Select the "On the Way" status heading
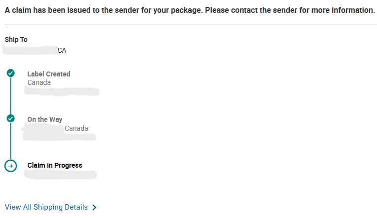This screenshot has width=377, height=218. coord(45,119)
